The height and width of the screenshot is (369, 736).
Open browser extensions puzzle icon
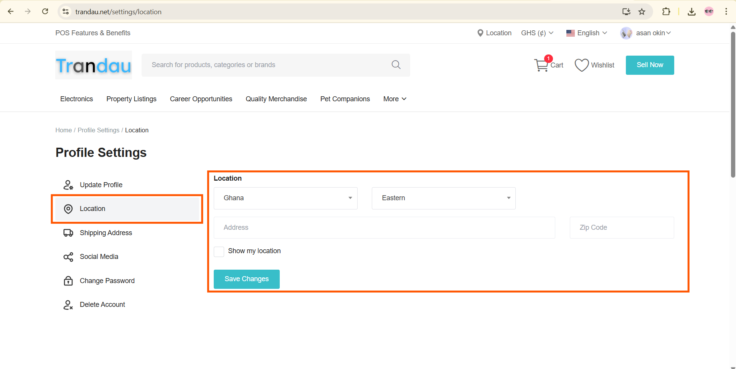[666, 12]
